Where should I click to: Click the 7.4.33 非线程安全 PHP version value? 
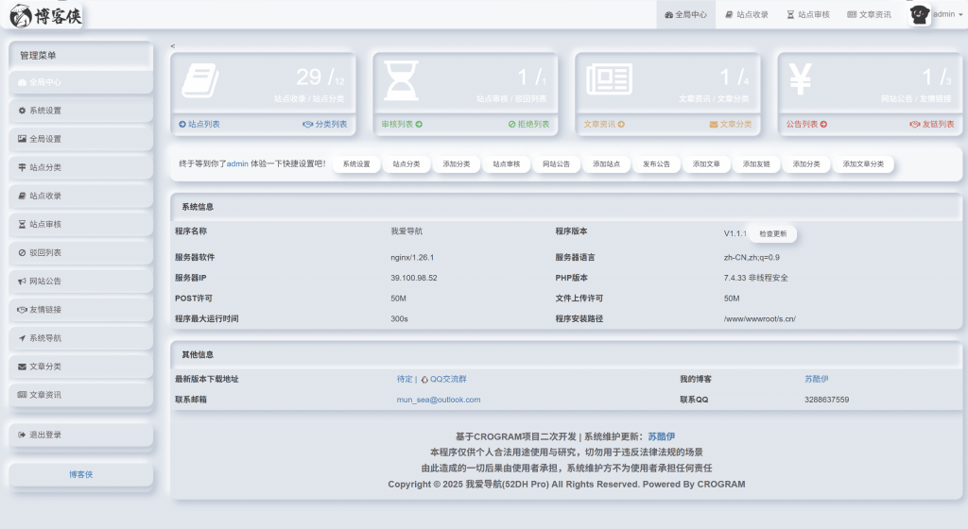coord(755,278)
